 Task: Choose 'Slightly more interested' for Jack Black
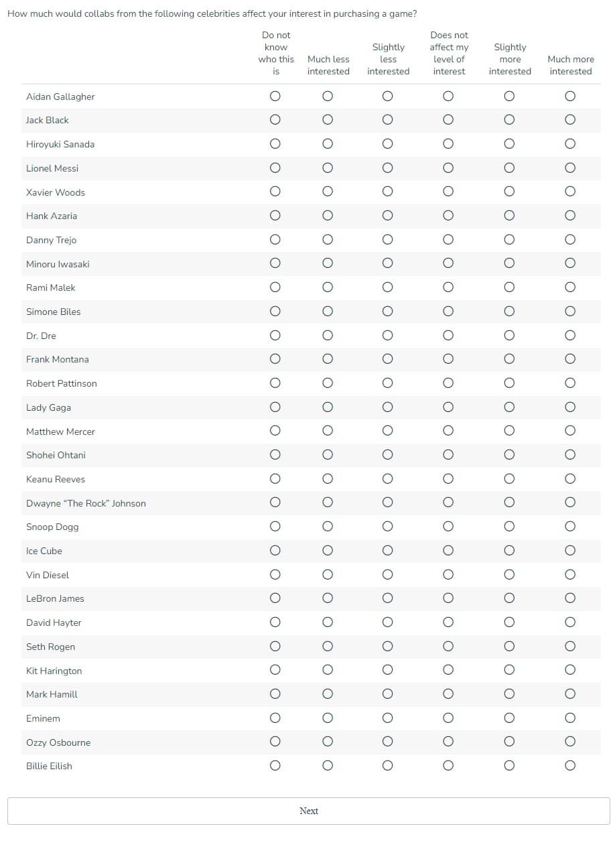point(509,120)
